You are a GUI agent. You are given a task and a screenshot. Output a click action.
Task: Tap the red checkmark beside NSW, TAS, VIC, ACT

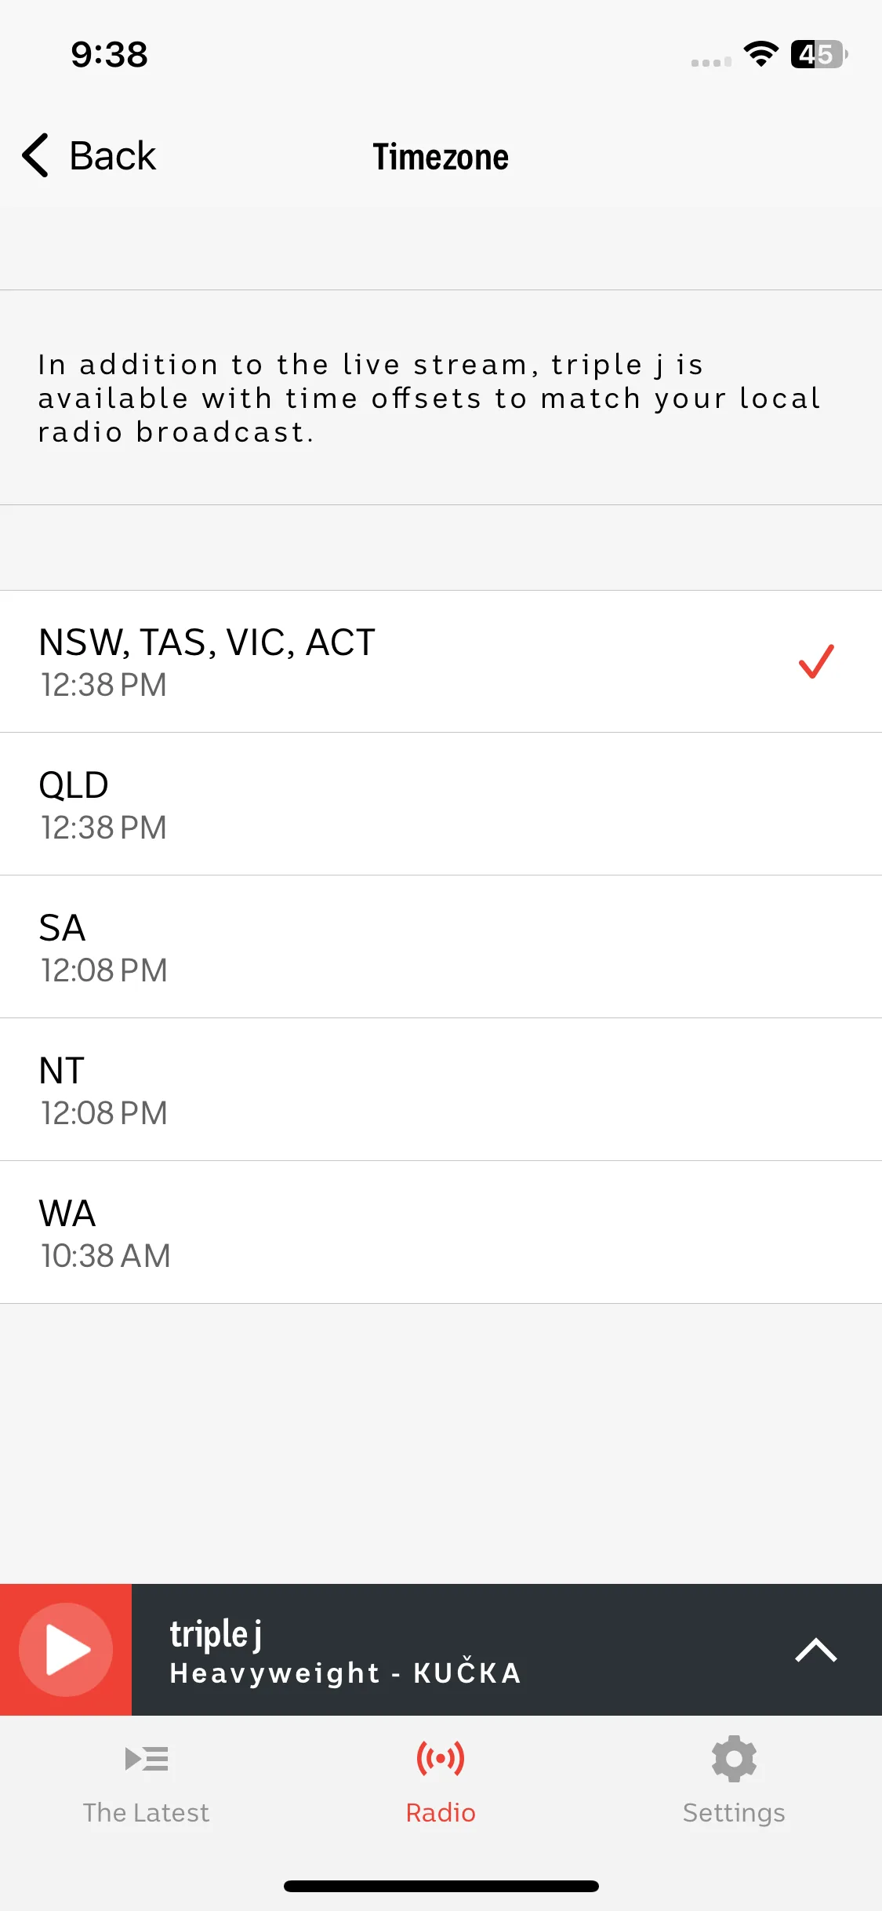(816, 661)
